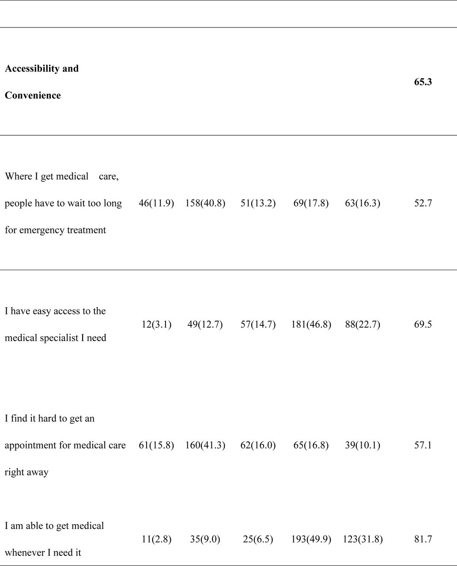
Task: Select the cell showing 62(16.0)
Action: [258, 445]
